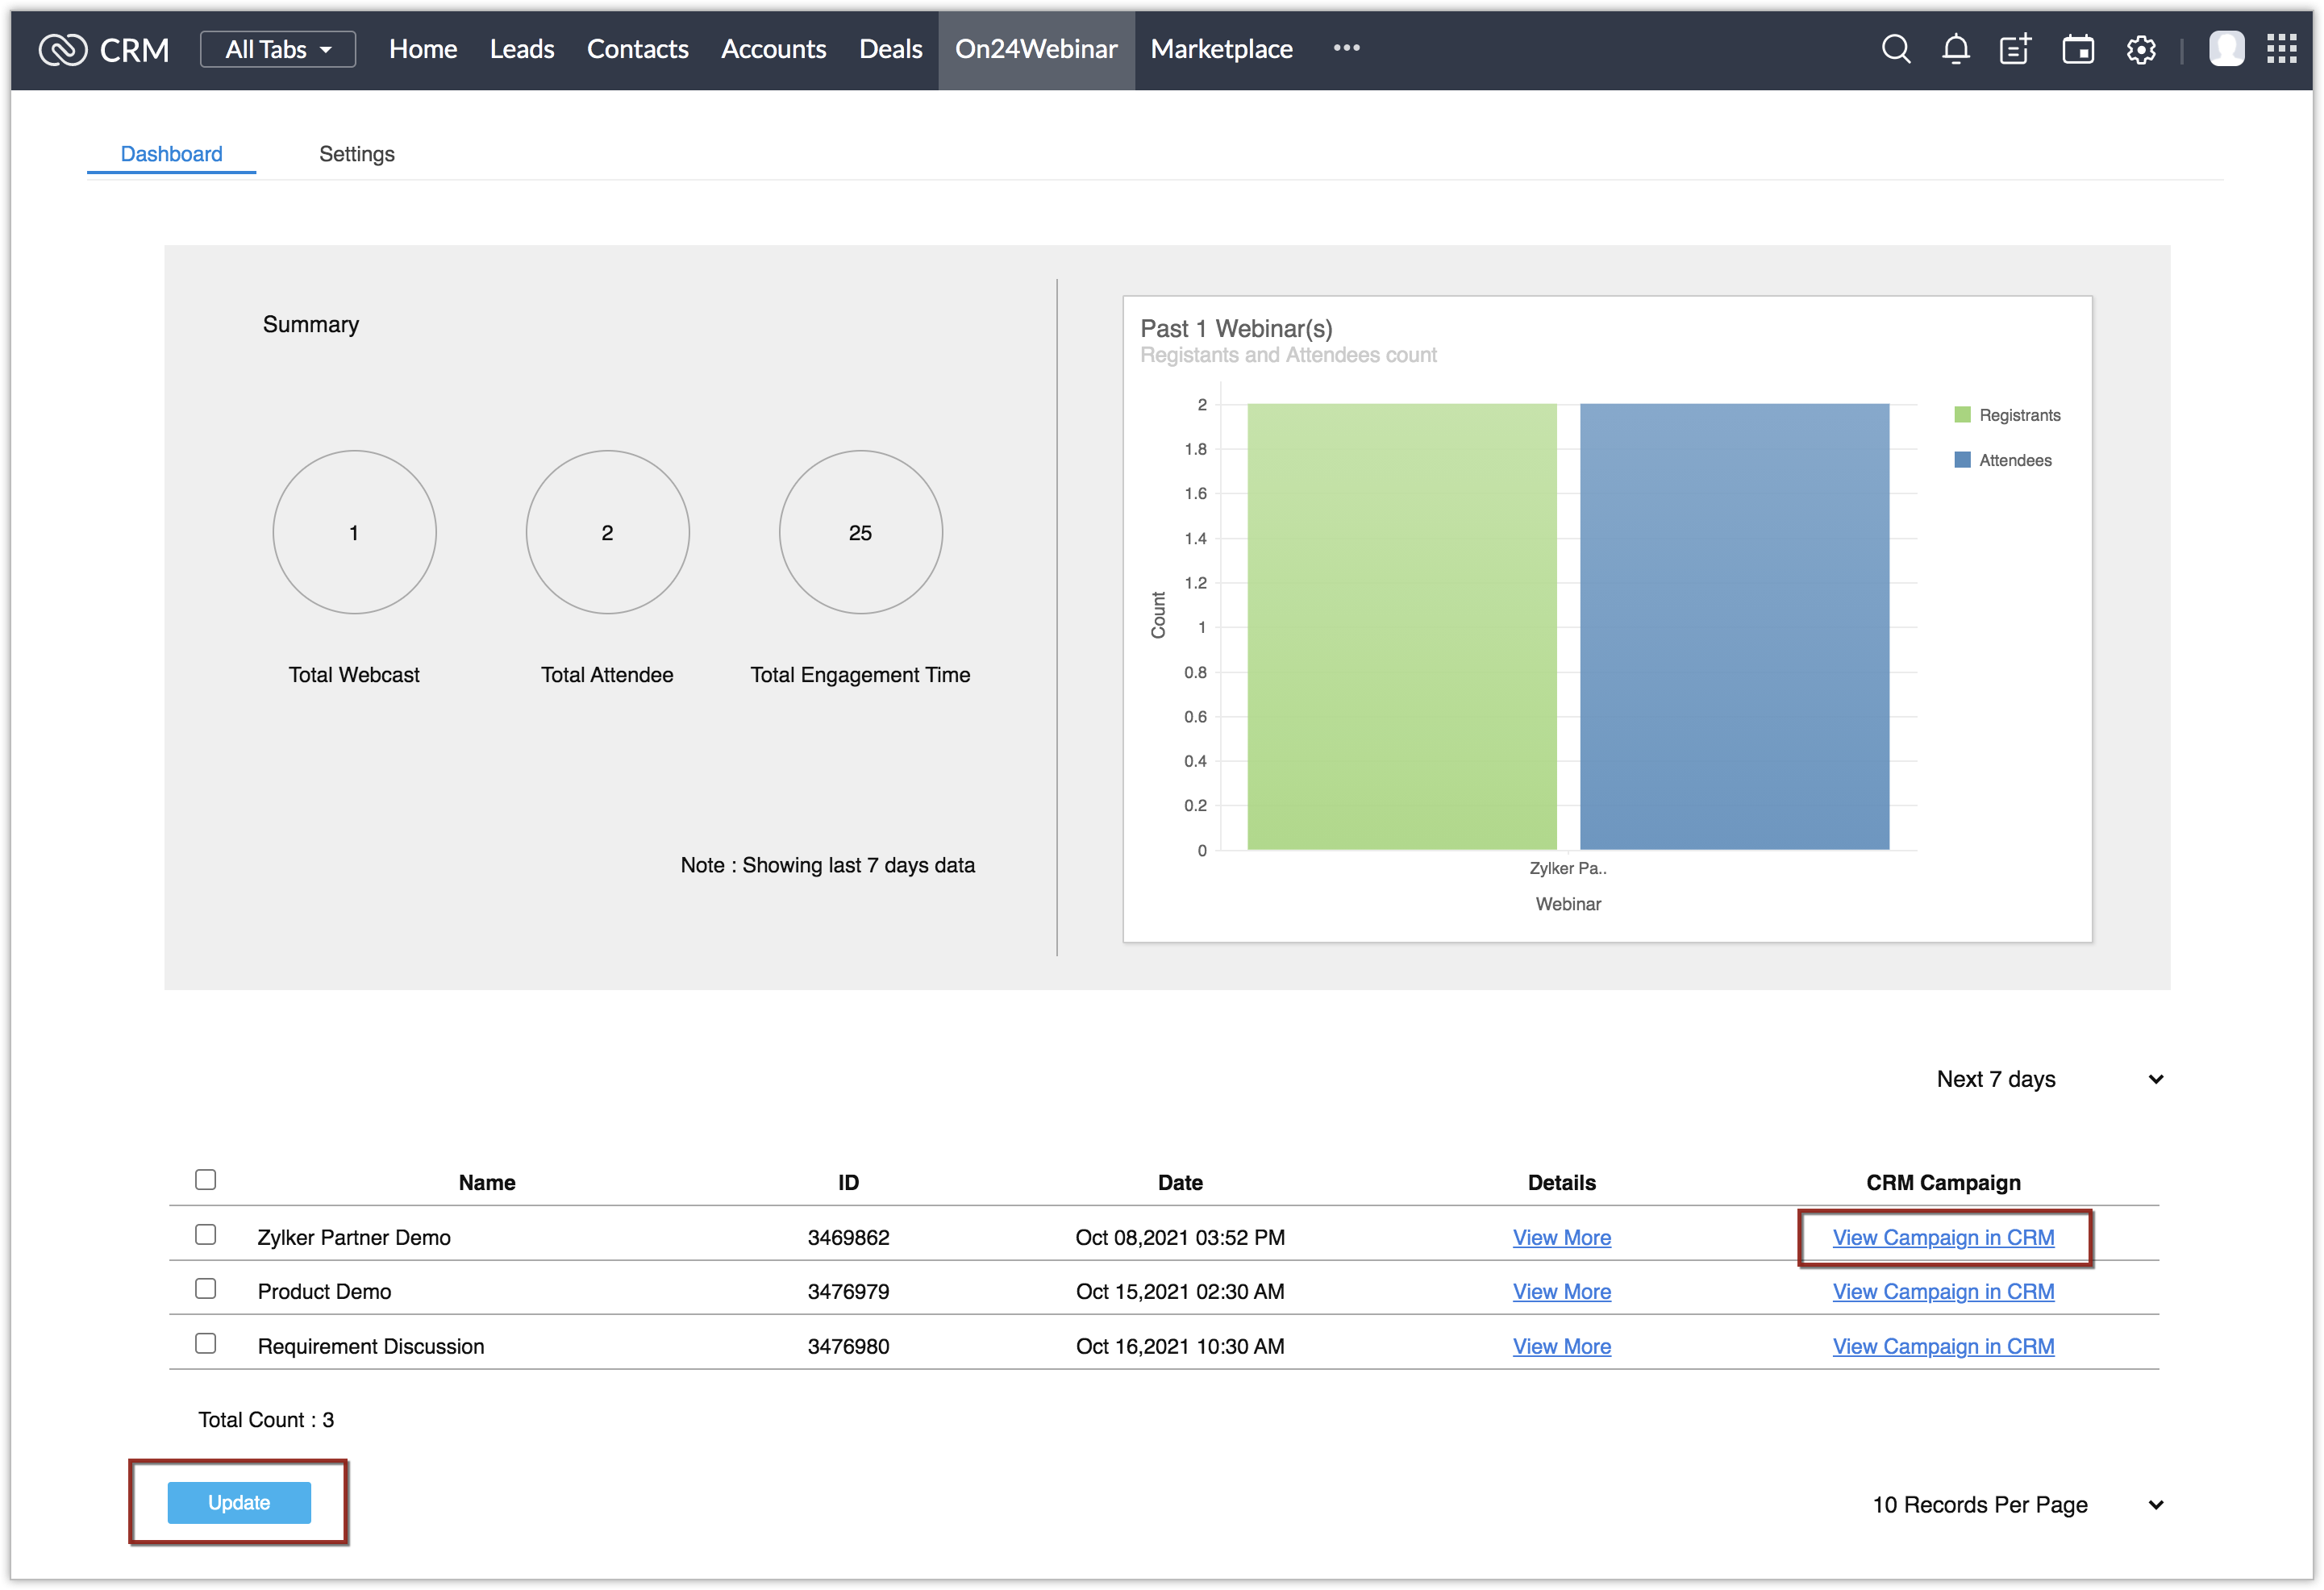
Task: Toggle the select-all header checkbox
Action: [x=206, y=1180]
